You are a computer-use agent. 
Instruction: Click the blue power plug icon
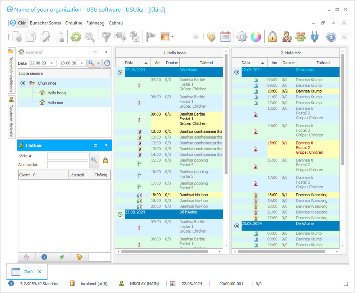pos(315,37)
